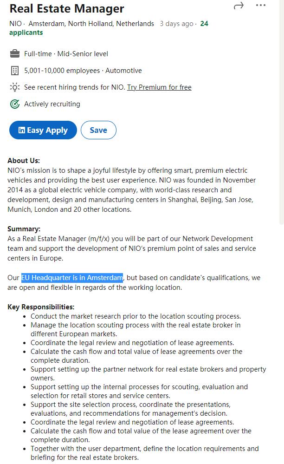This screenshot has width=284, height=464.
Task: Click the About Us heading
Action: point(24,161)
